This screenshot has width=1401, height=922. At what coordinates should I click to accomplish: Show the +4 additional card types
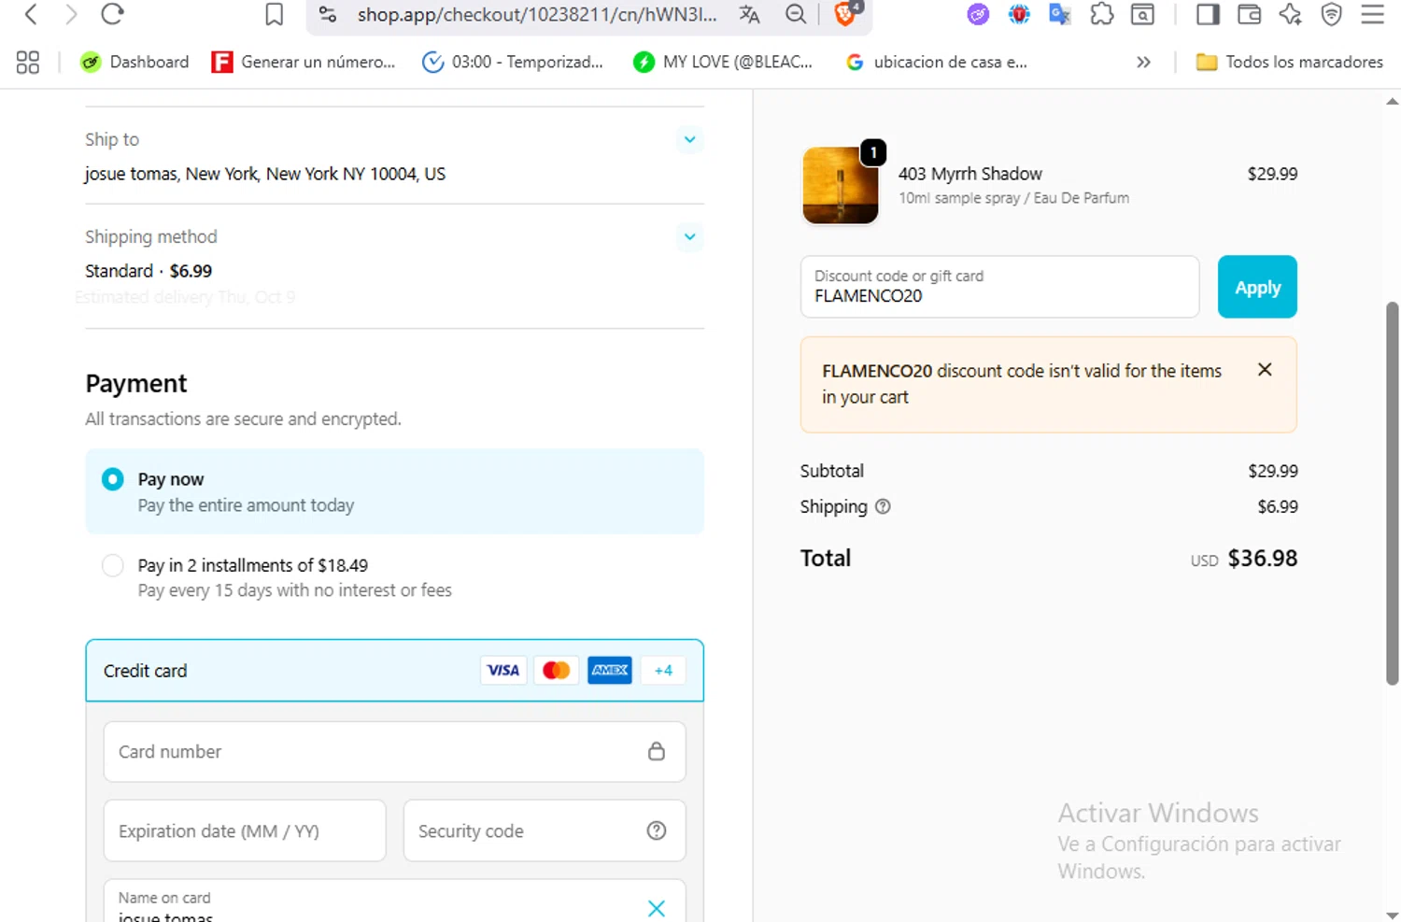tap(663, 670)
